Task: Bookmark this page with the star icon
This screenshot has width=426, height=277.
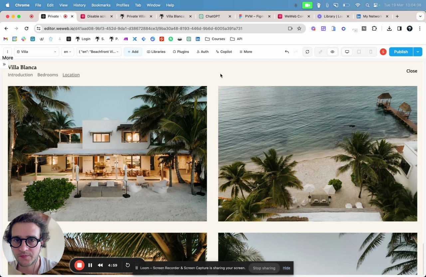Action: tap(299, 29)
